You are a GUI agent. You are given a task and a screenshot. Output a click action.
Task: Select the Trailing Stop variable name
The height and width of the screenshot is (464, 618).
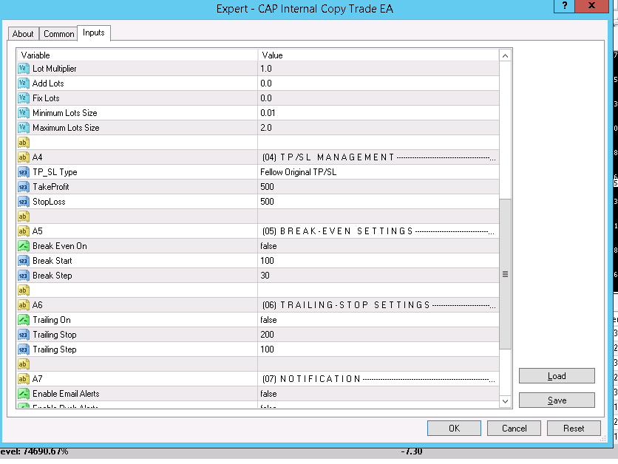(x=55, y=335)
